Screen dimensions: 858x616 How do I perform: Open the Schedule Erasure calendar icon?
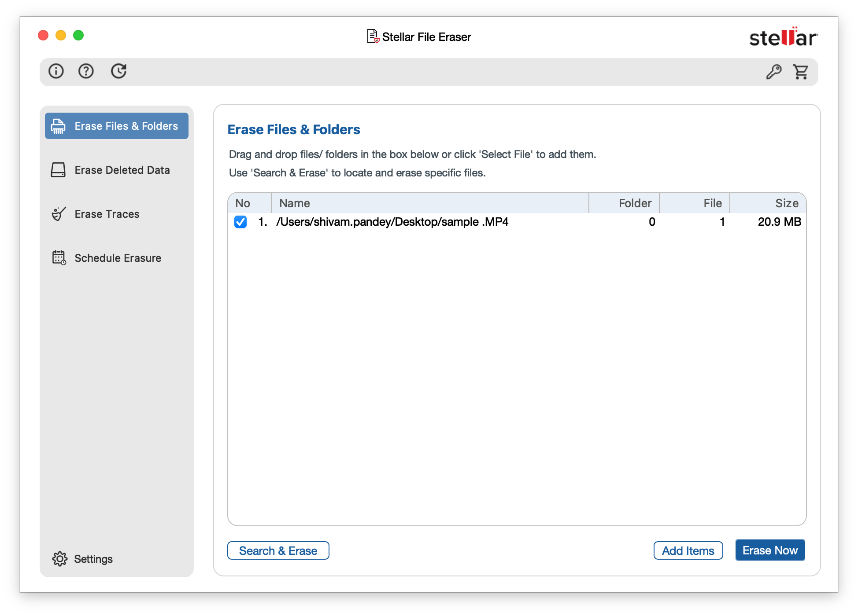pyautogui.click(x=58, y=258)
